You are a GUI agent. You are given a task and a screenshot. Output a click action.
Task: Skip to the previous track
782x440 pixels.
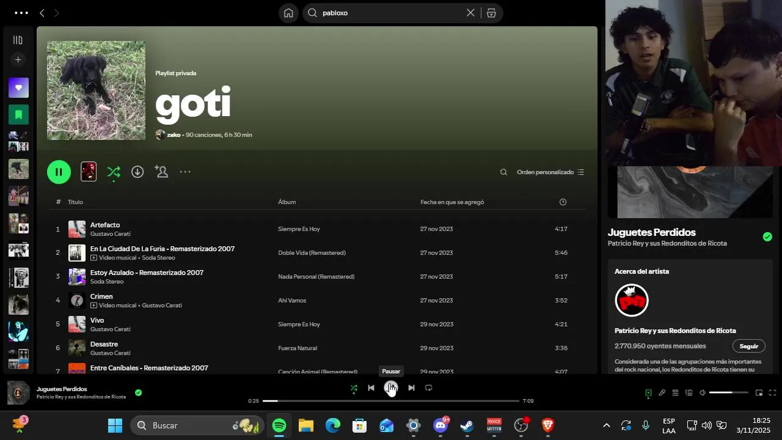371,388
